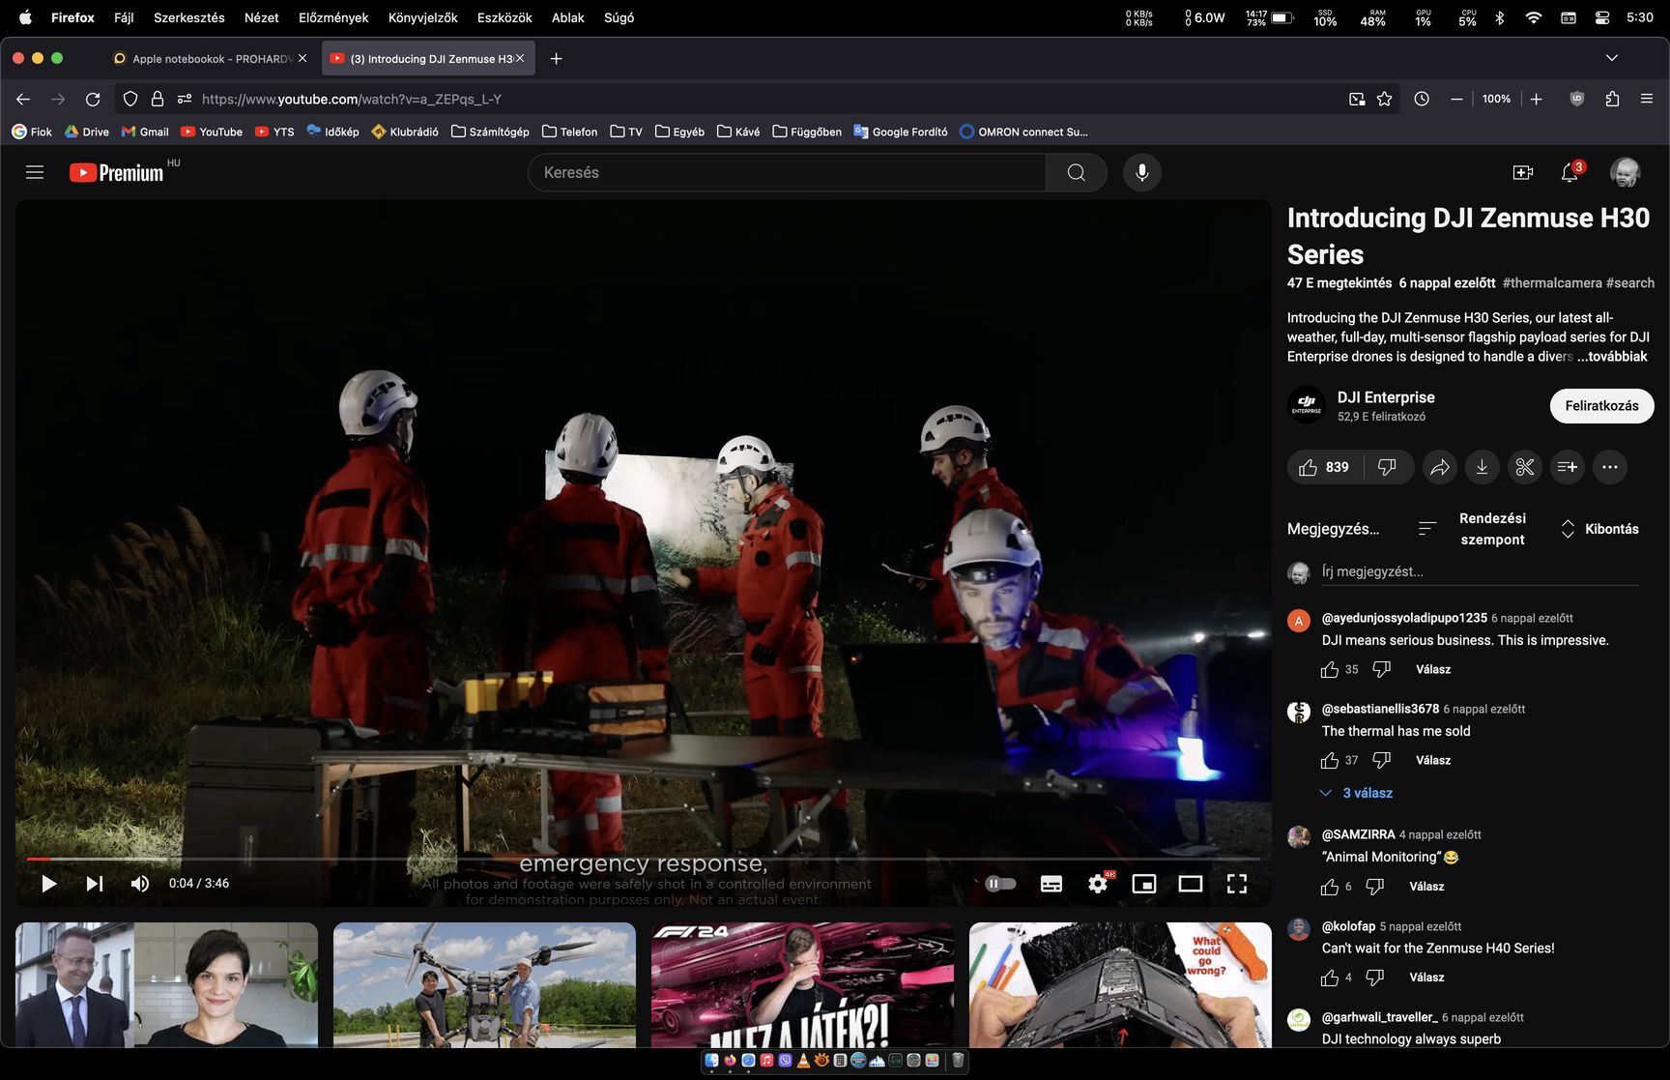1670x1080 pixels.
Task: Skip to the next video
Action: (94, 883)
